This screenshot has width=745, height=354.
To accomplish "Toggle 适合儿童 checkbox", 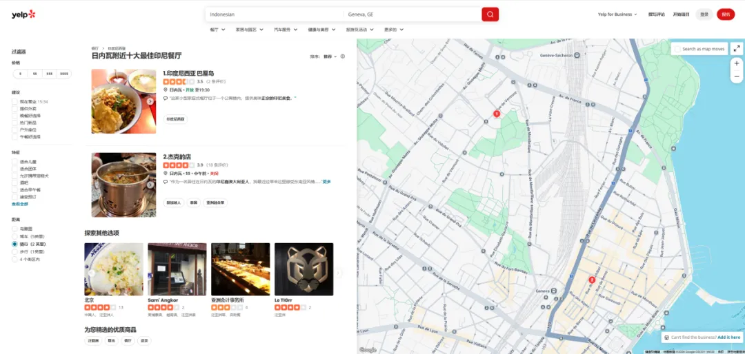I will (14, 162).
